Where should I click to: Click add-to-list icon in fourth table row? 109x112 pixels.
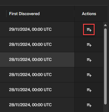89,75
